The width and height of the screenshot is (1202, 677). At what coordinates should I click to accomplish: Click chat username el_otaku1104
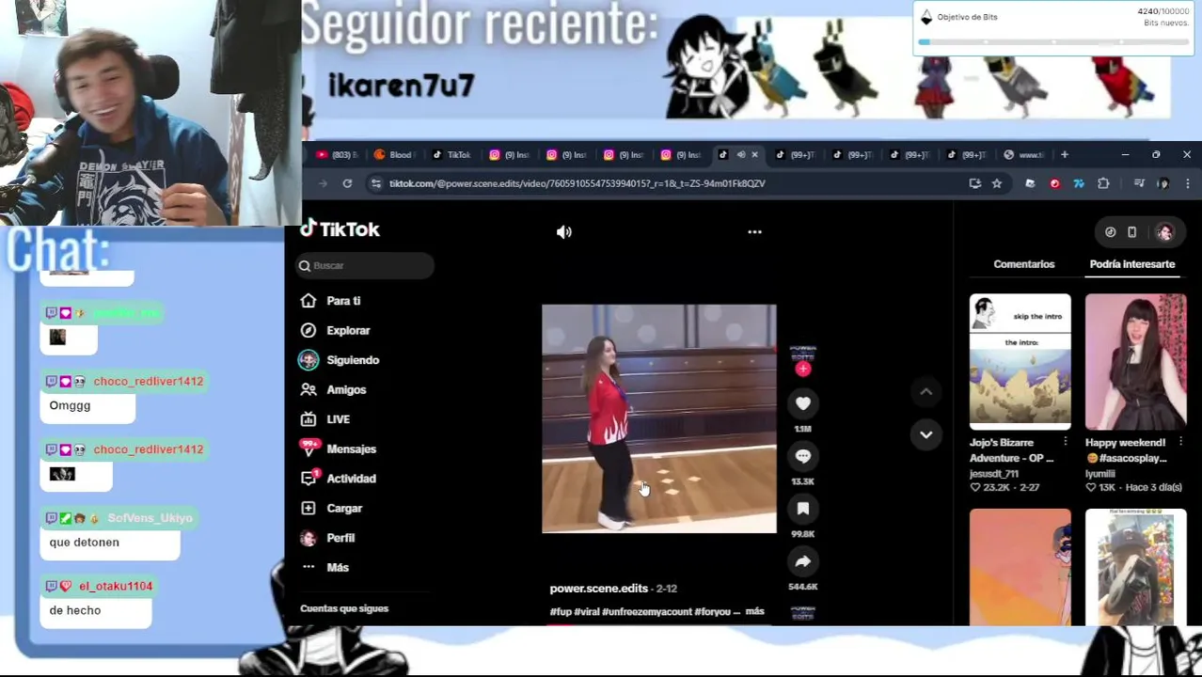(116, 586)
